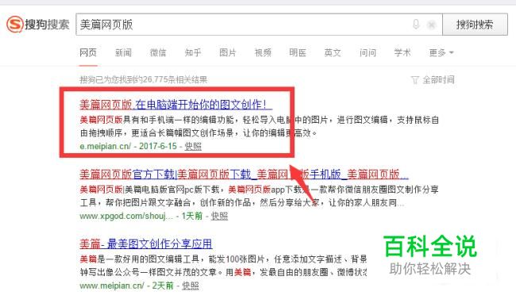Click the www.meipian.cn URL text
Viewport: 516px width, 303px height.
click(x=112, y=286)
